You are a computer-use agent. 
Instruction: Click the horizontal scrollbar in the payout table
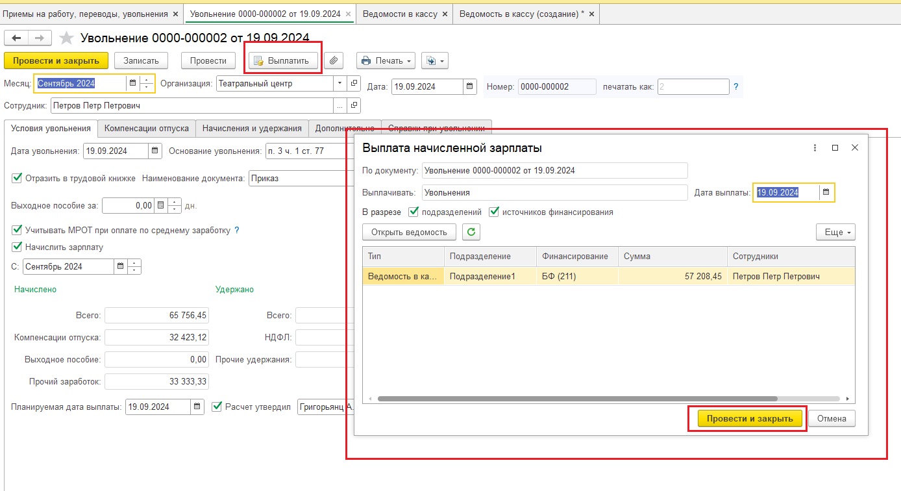pyautogui.click(x=577, y=399)
